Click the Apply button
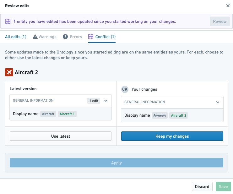233x194 pixels. [116, 163]
